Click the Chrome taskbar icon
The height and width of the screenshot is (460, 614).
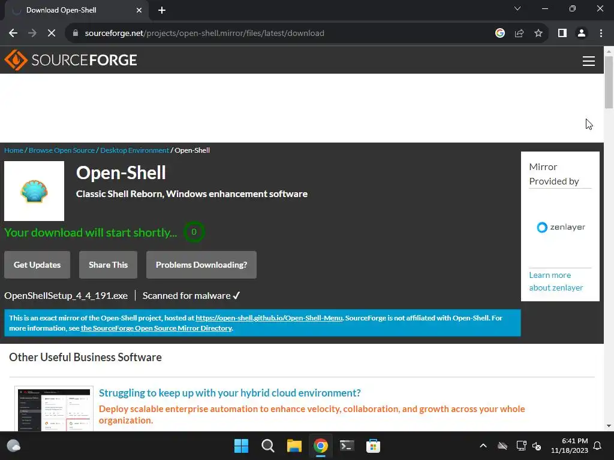pos(320,446)
